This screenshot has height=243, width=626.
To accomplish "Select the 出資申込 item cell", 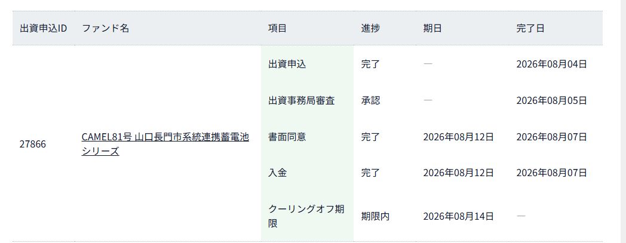I will 308,64.
